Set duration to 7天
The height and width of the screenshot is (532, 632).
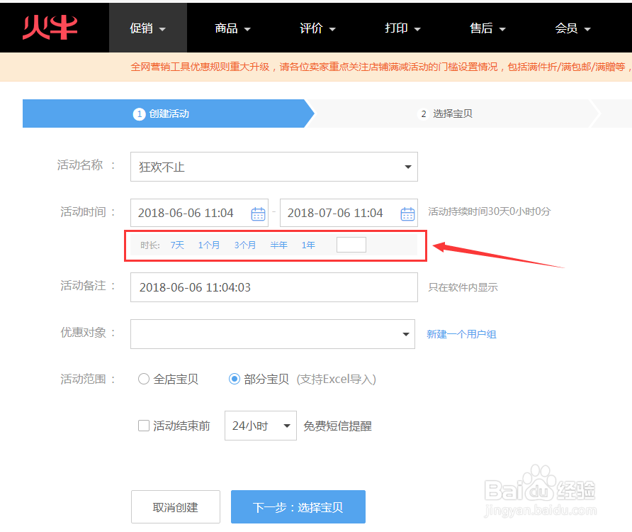click(x=177, y=245)
